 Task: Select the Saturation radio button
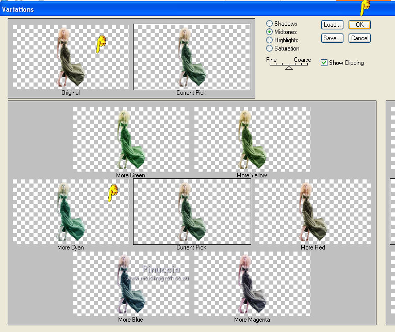[269, 48]
